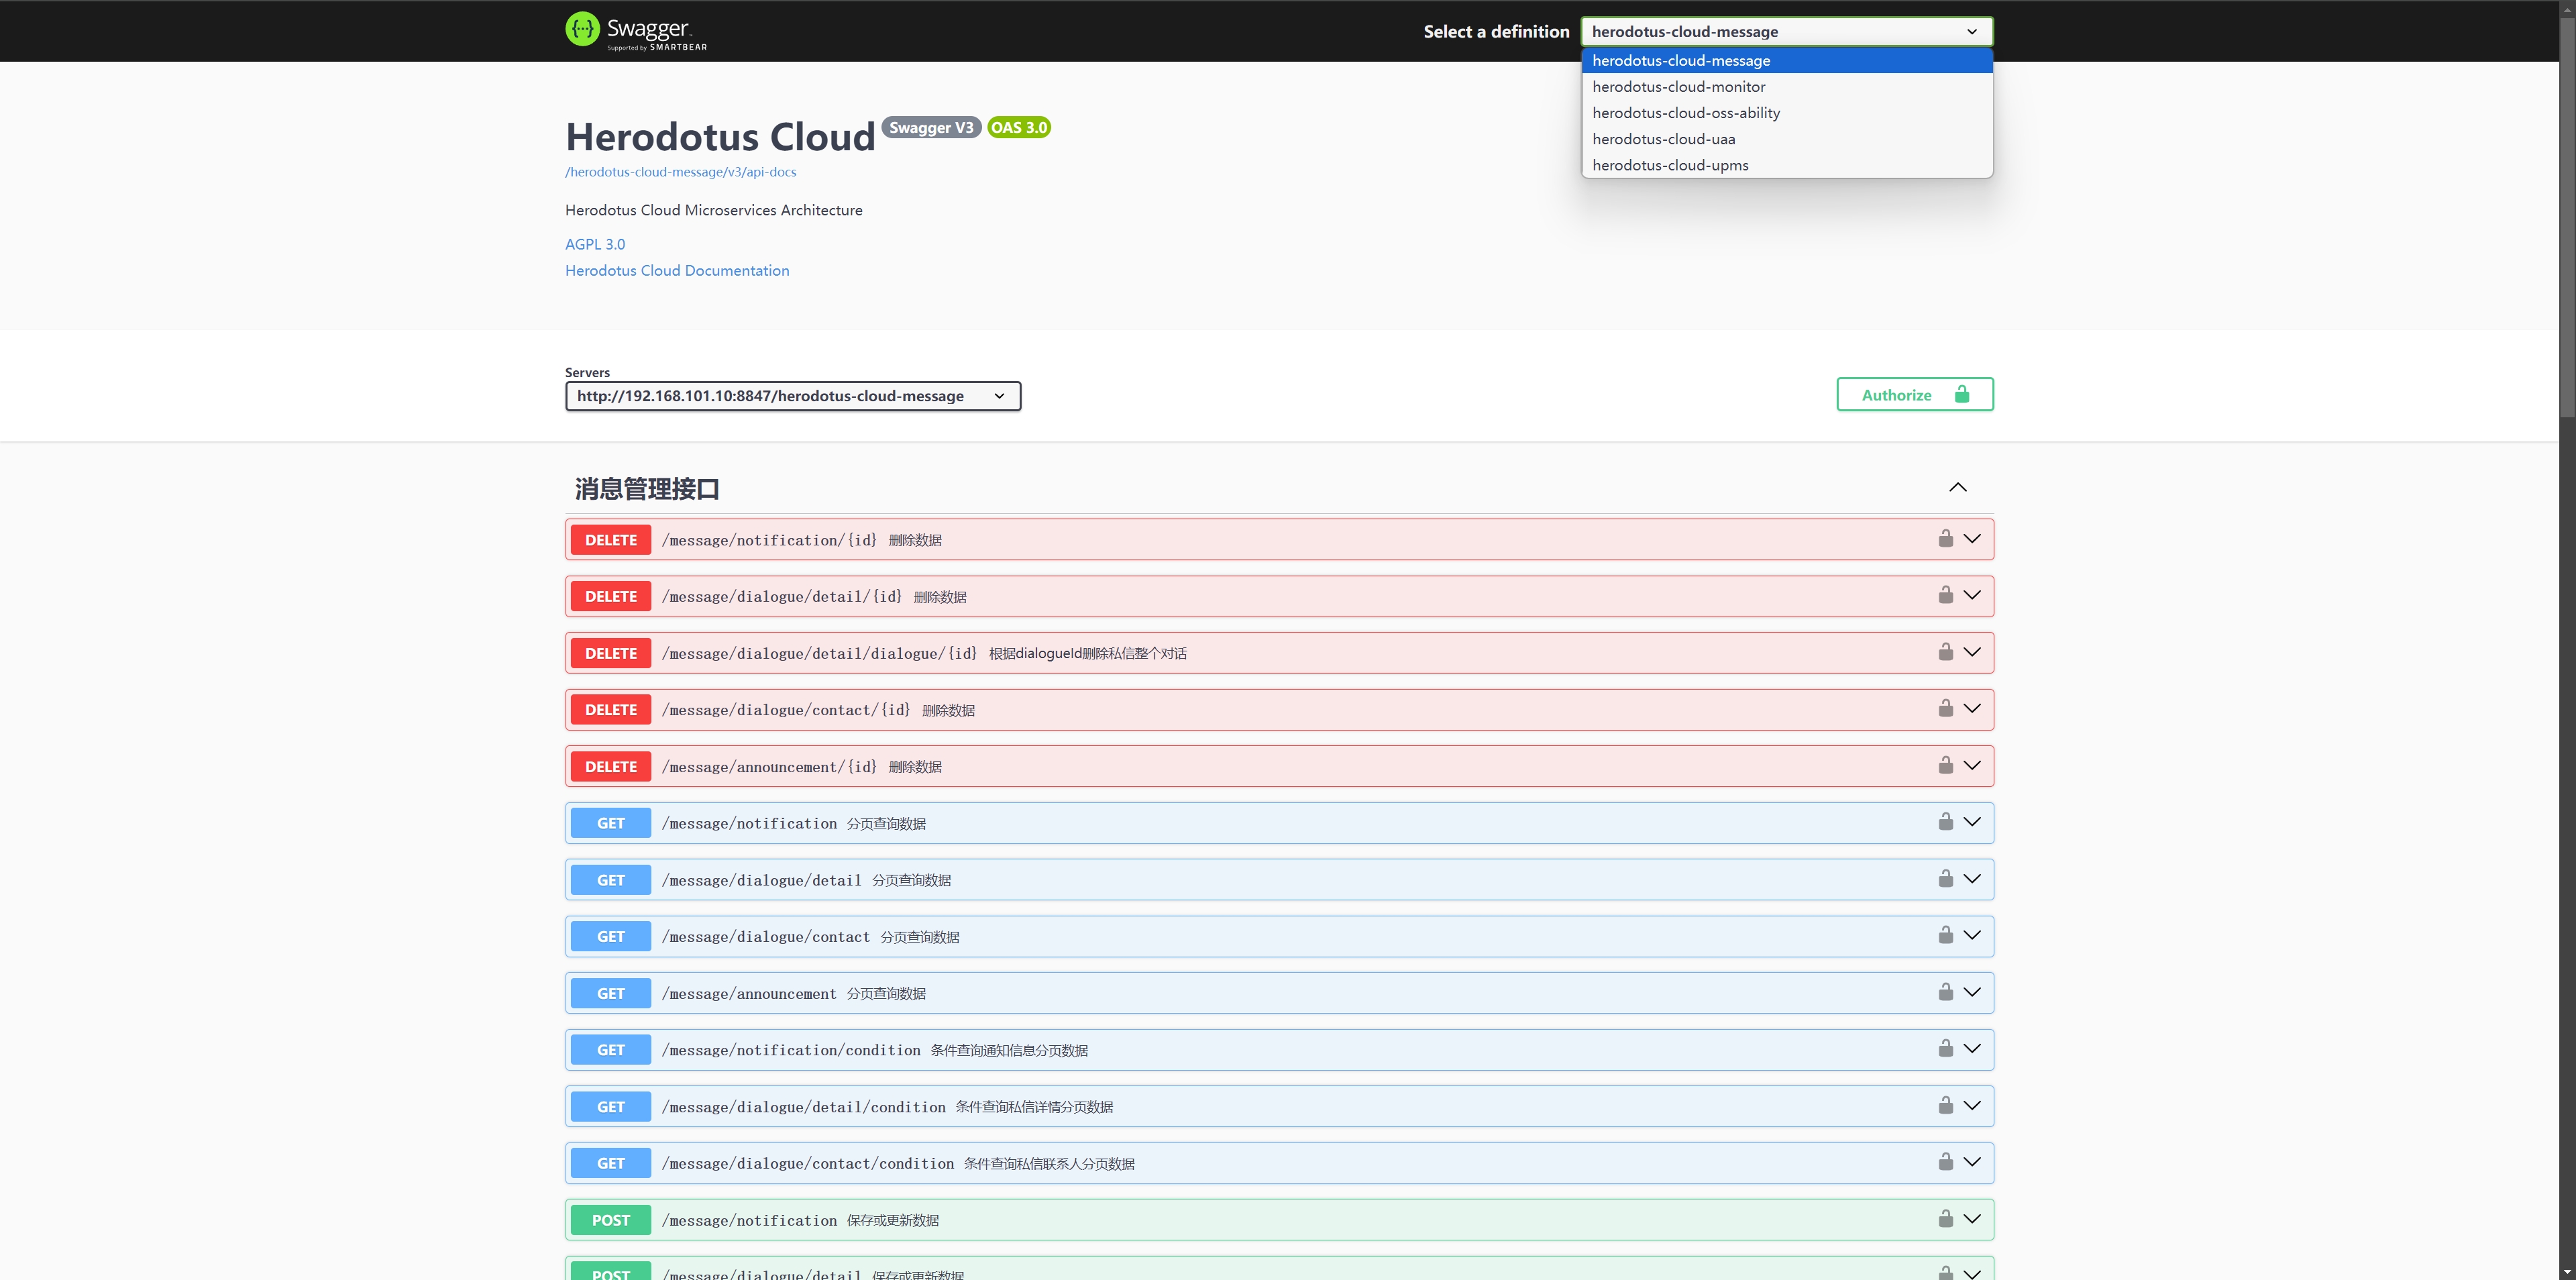Viewport: 2576px width, 1280px height.
Task: Click the Swagger logo icon
Action: pyautogui.click(x=582, y=30)
